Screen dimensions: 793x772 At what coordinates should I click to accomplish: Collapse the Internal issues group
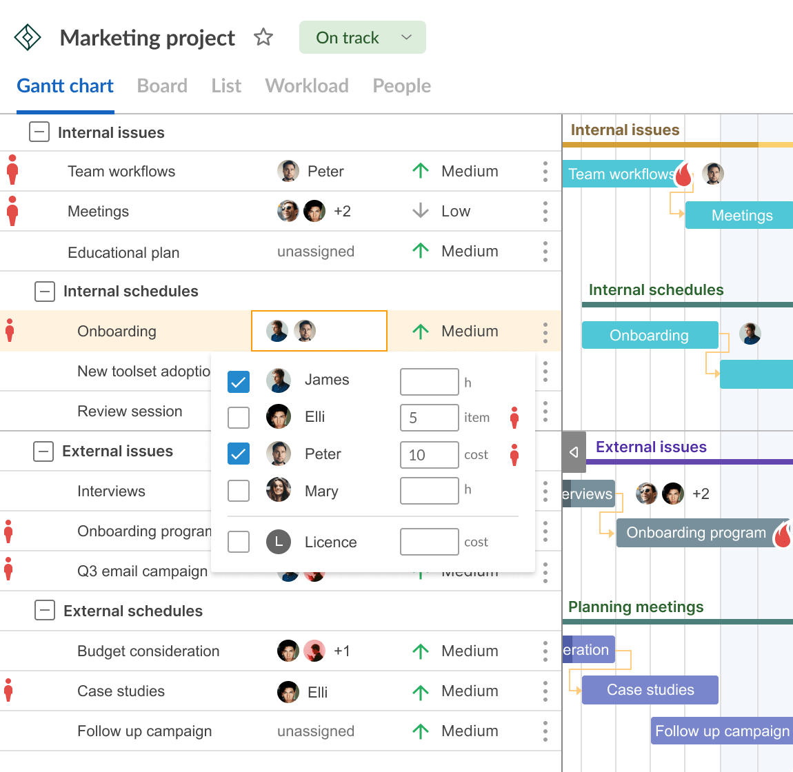[x=39, y=132]
